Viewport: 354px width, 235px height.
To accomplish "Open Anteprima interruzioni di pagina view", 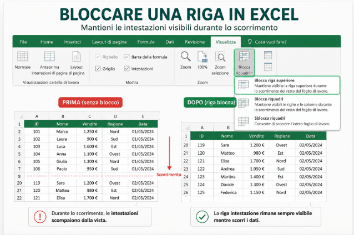I will click(49, 57).
